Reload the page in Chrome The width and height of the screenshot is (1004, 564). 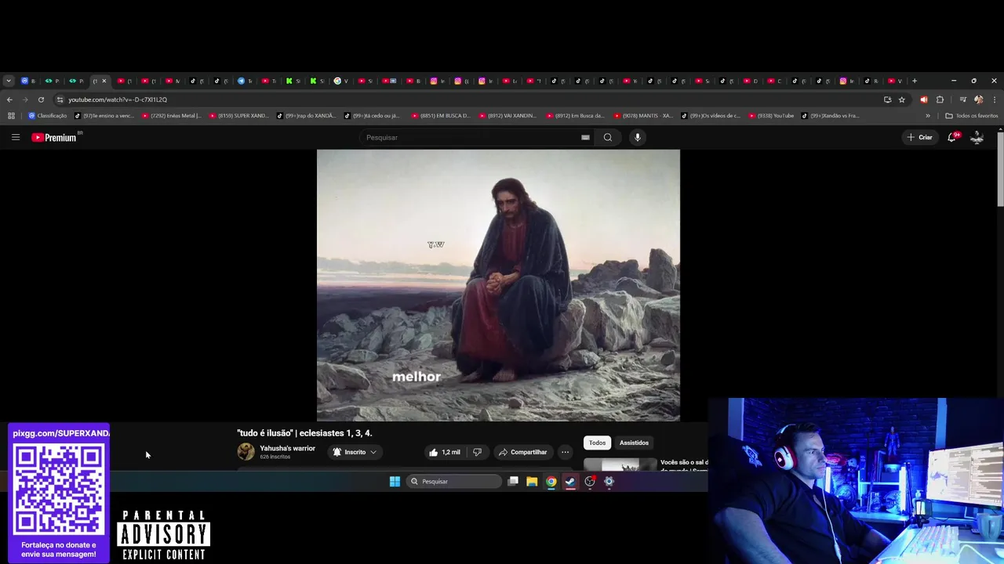pyautogui.click(x=41, y=99)
